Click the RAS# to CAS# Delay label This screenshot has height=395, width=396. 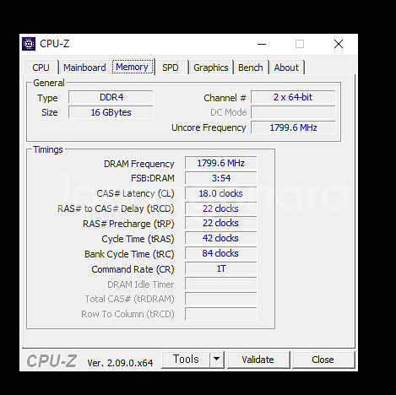(116, 208)
